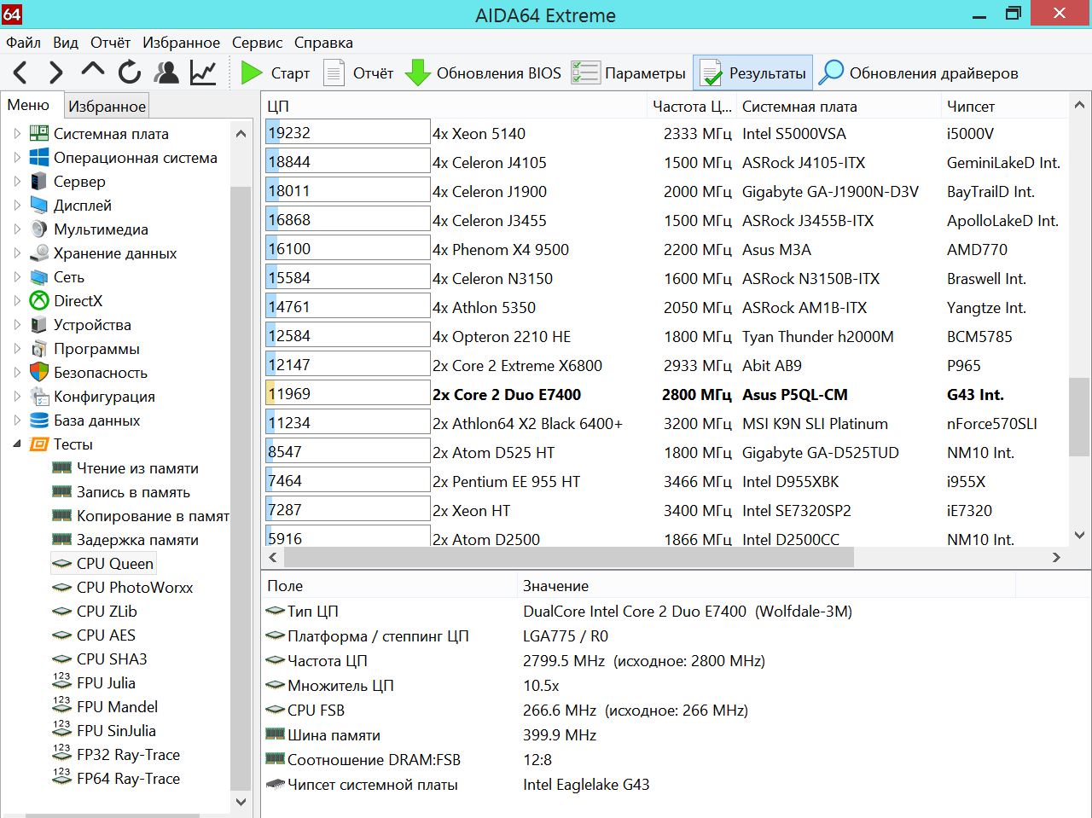Select the 2x Core 2 Duo E7400 result row
The height and width of the screenshot is (818, 1092).
[665, 394]
